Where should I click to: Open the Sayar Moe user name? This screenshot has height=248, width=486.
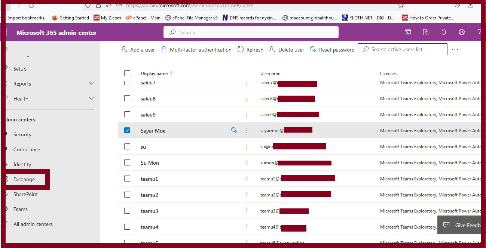click(x=153, y=131)
